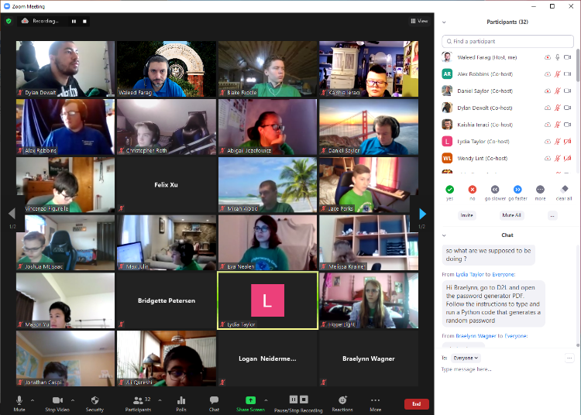Click the red End meeting button
This screenshot has width=581, height=415.
point(417,404)
